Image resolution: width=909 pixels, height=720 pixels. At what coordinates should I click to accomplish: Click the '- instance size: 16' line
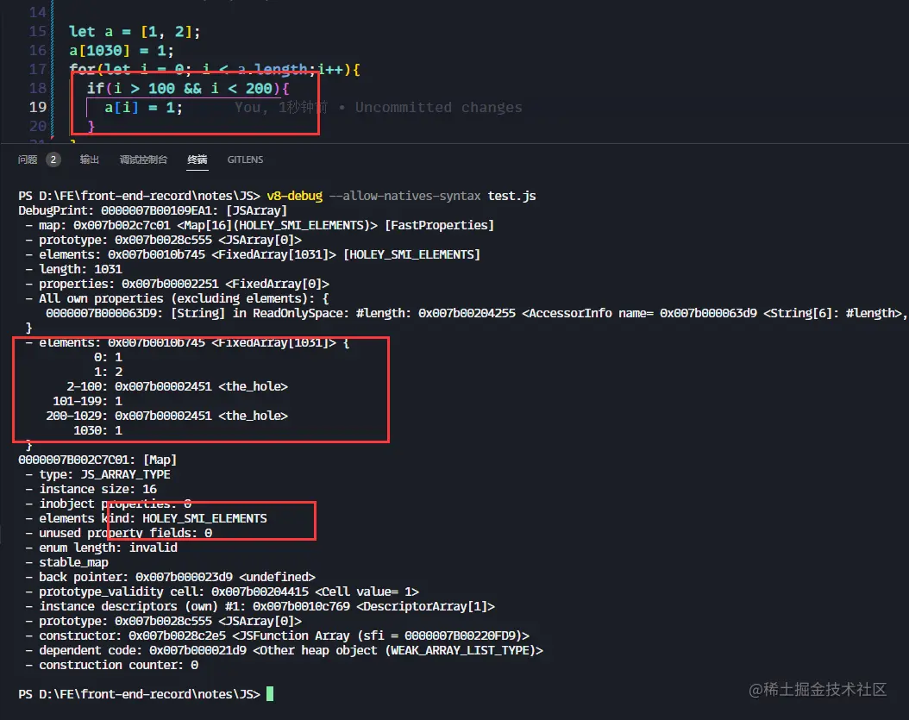click(91, 489)
